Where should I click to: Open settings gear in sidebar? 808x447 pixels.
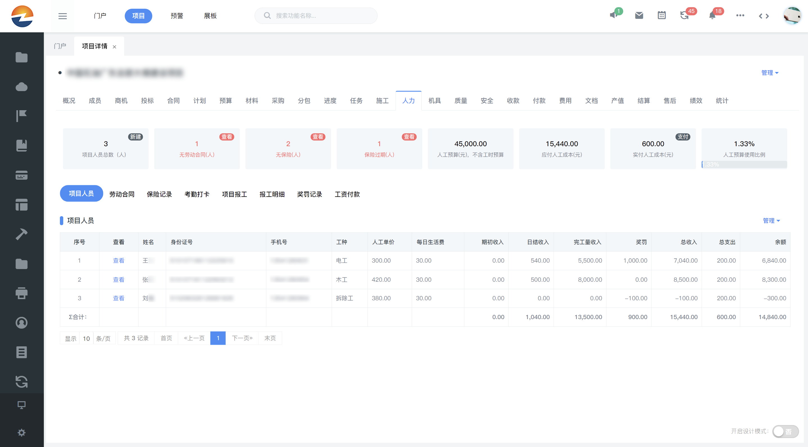(x=21, y=433)
